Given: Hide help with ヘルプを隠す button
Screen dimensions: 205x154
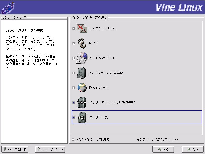Looking at the screenshot, I should (15, 149).
